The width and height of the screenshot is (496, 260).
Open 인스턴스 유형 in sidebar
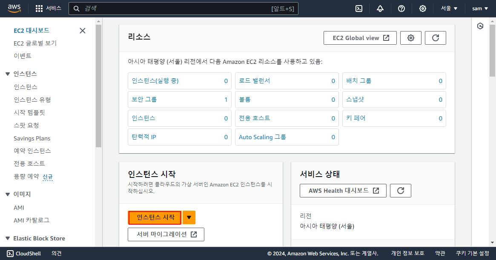click(32, 100)
